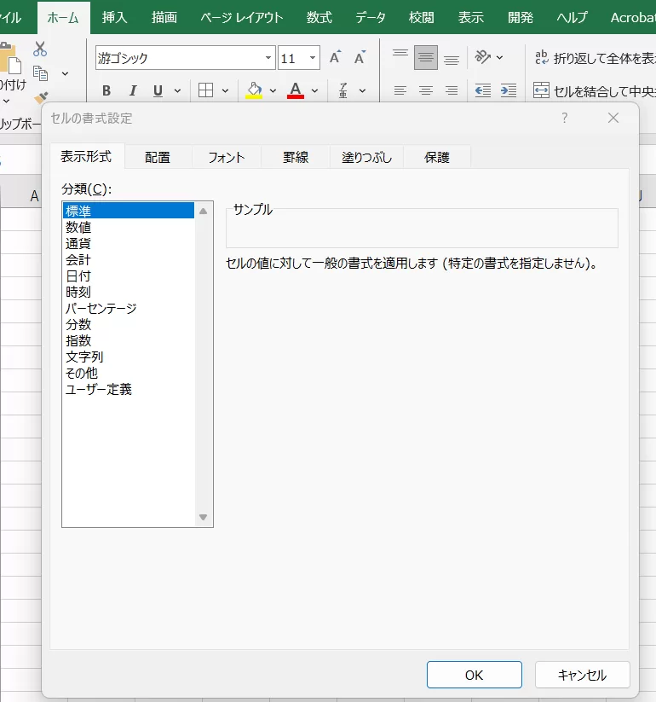Click the Cut scissors icon
Image resolution: width=656 pixels, height=702 pixels.
[40, 49]
